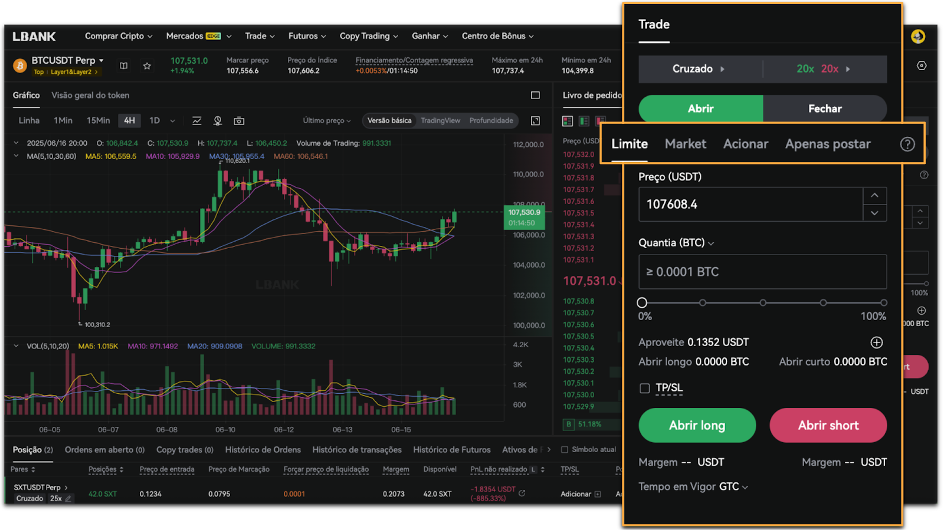Click the order type help question icon
944x530 pixels.
907,144
